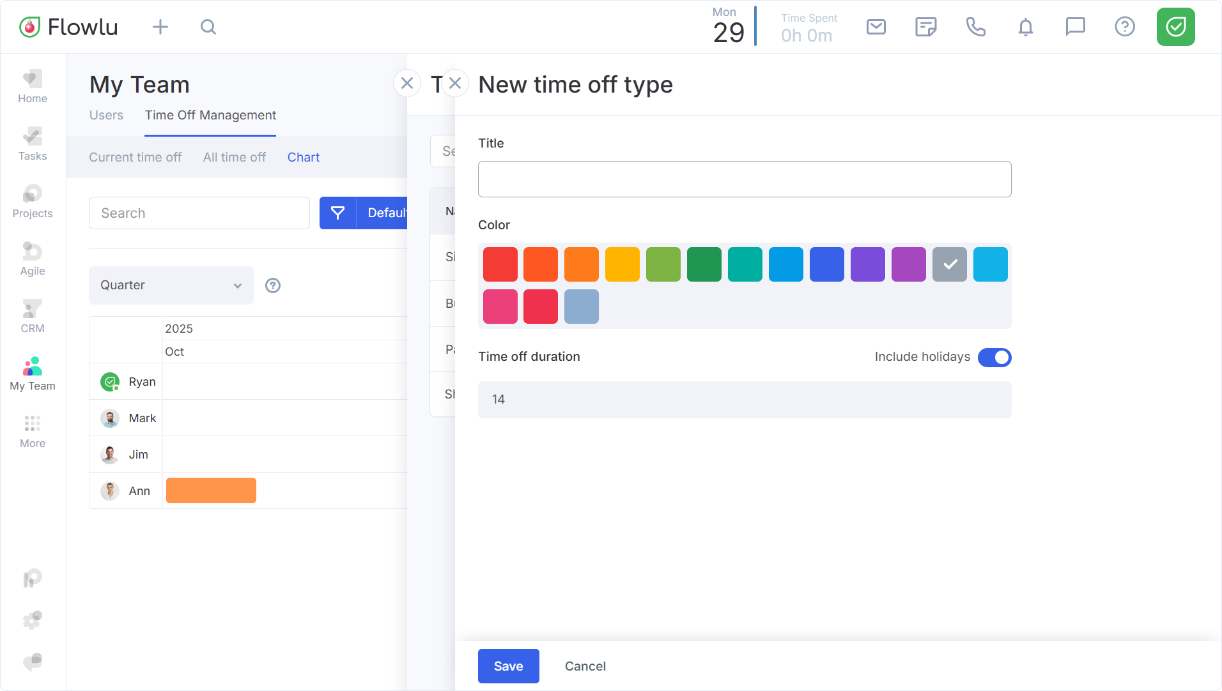Image resolution: width=1222 pixels, height=691 pixels.
Task: Pick the dark green color swatch
Action: pyautogui.click(x=704, y=264)
